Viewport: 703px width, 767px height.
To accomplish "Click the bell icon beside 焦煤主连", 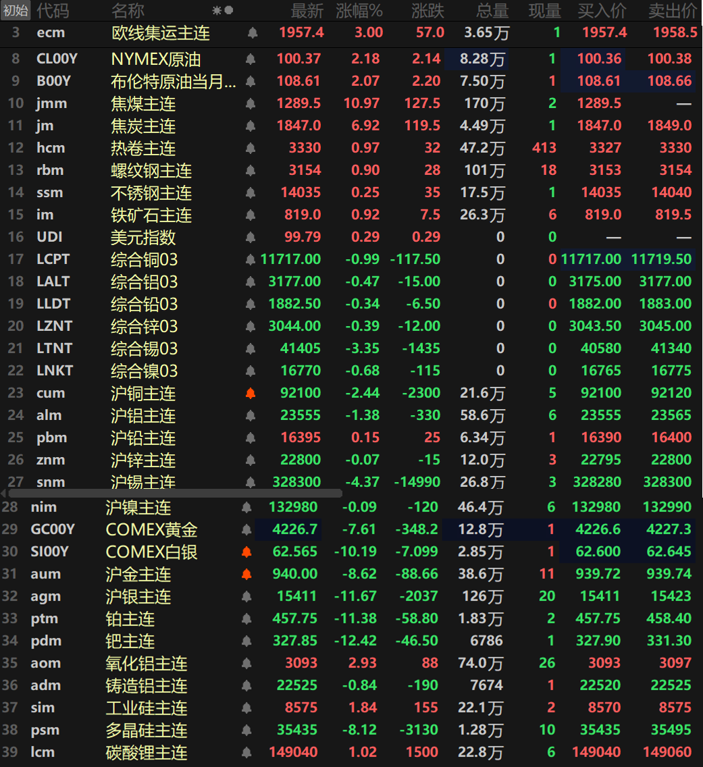I will 251,104.
